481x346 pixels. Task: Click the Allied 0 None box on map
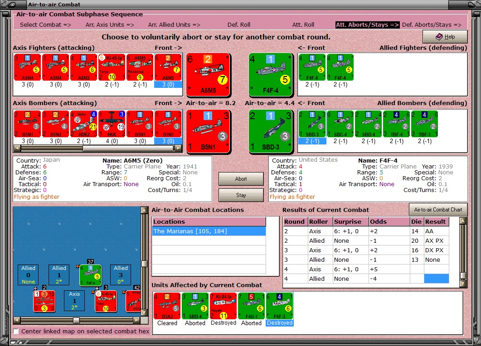(28, 274)
